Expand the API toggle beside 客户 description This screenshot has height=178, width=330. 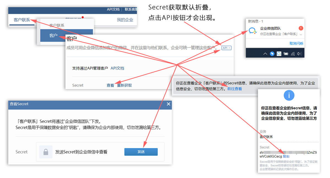click(227, 48)
